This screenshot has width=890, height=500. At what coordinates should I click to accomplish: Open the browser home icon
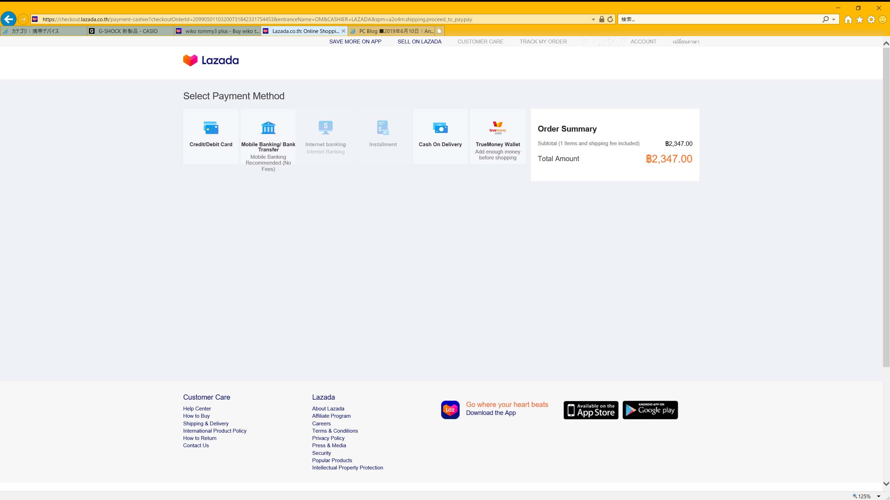tap(848, 19)
